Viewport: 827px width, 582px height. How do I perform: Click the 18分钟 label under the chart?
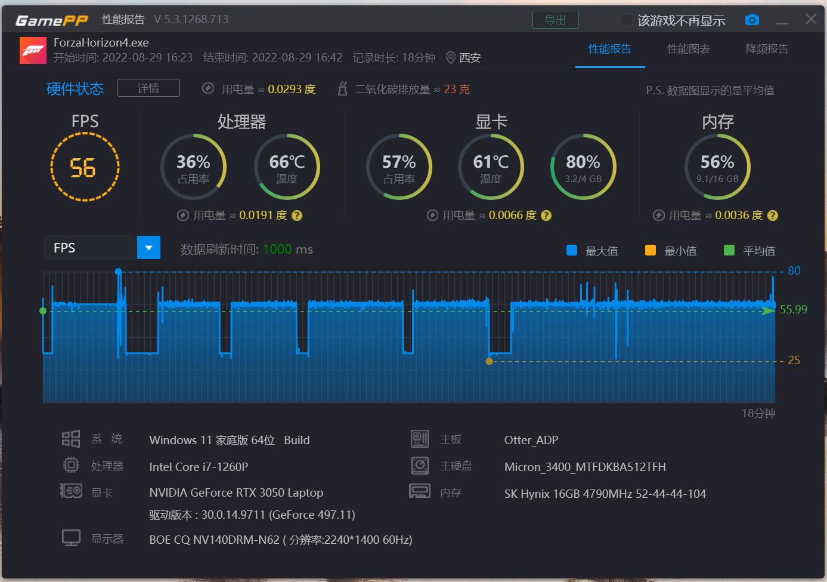point(758,413)
